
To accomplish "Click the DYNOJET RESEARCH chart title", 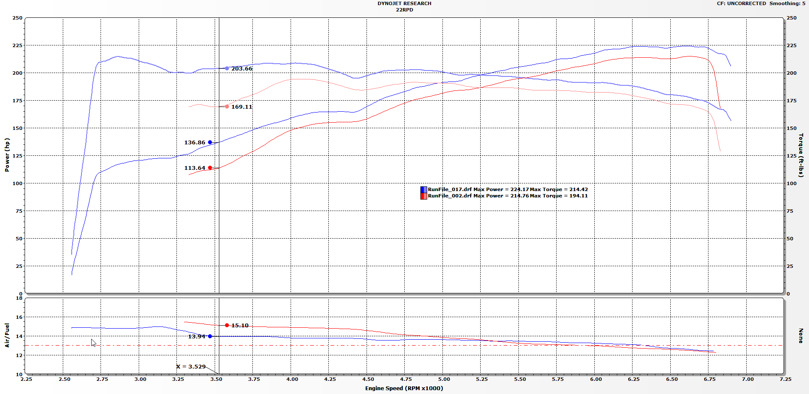I will [404, 3].
